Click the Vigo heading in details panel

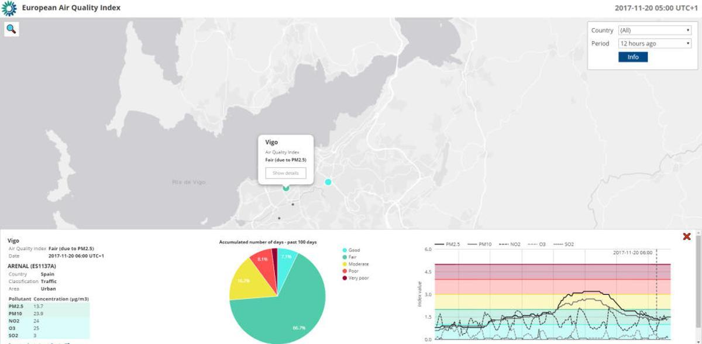pyautogui.click(x=13, y=240)
